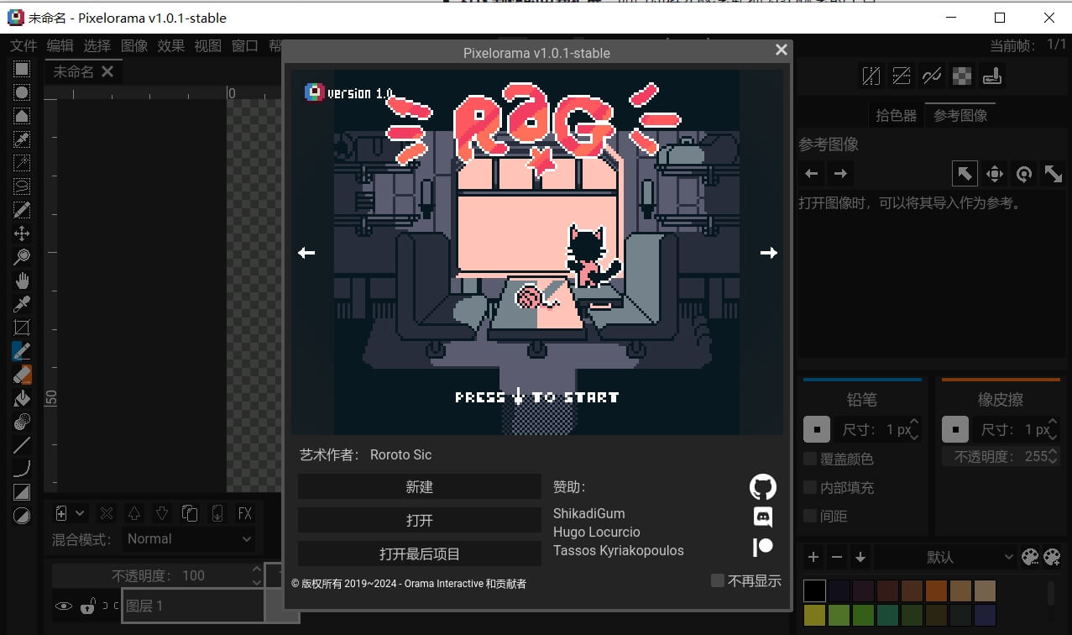Viewport: 1072px width, 635px height.
Task: Click the 打开最后项目 button
Action: tap(419, 554)
